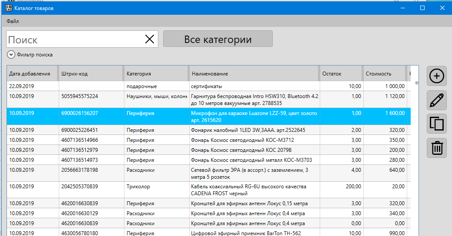This screenshot has width=452, height=236.
Task: Select the Фонарь Космос светодиодный КОС 2079В row
Action: pos(209,150)
